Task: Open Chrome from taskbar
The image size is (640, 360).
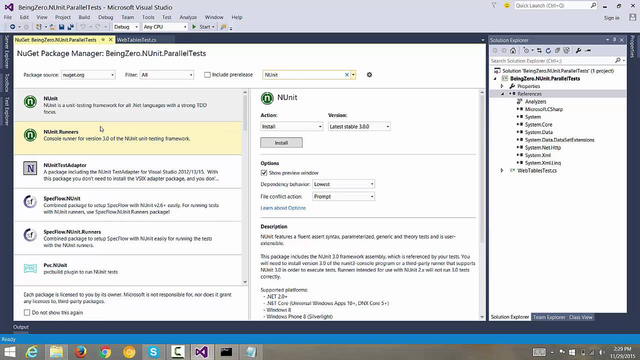Action: click(105, 352)
